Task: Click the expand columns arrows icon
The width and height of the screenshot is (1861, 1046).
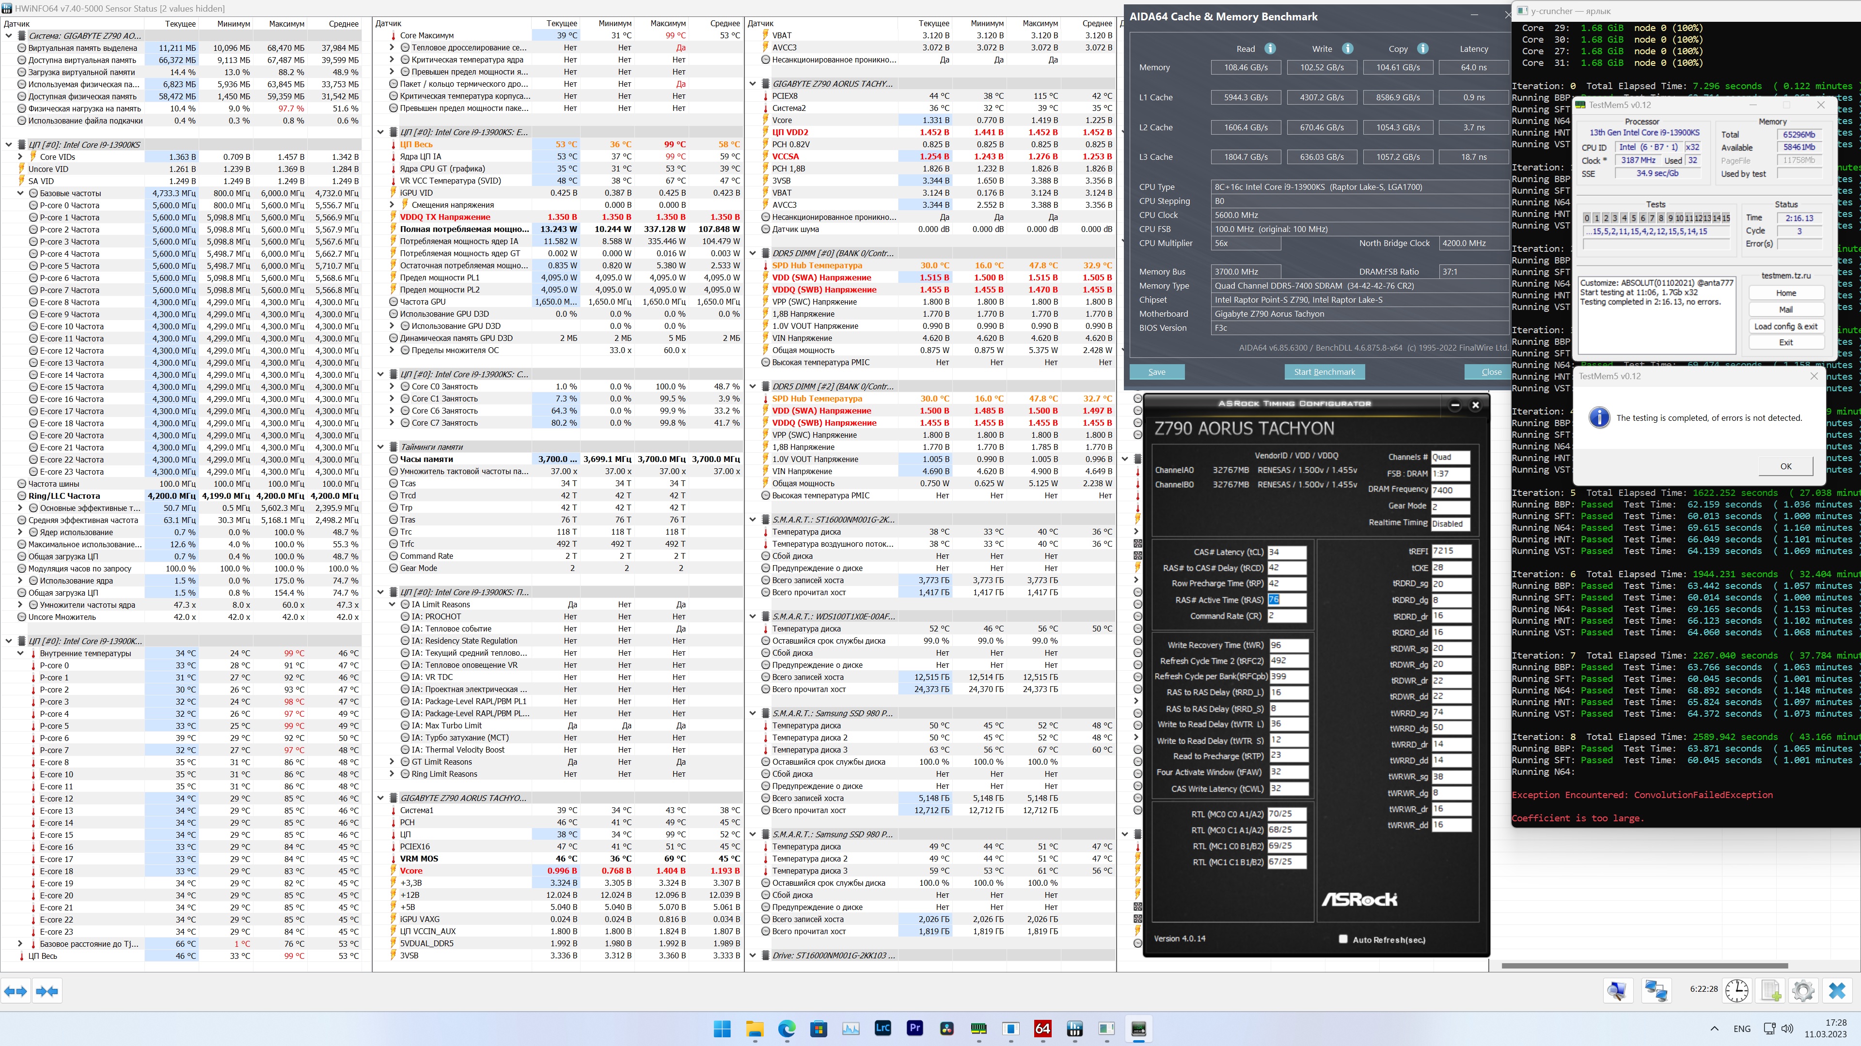Action: pos(16,991)
